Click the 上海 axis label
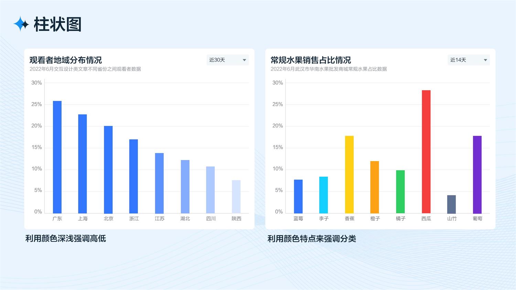Screen dimensions: 516x290 click(x=83, y=219)
